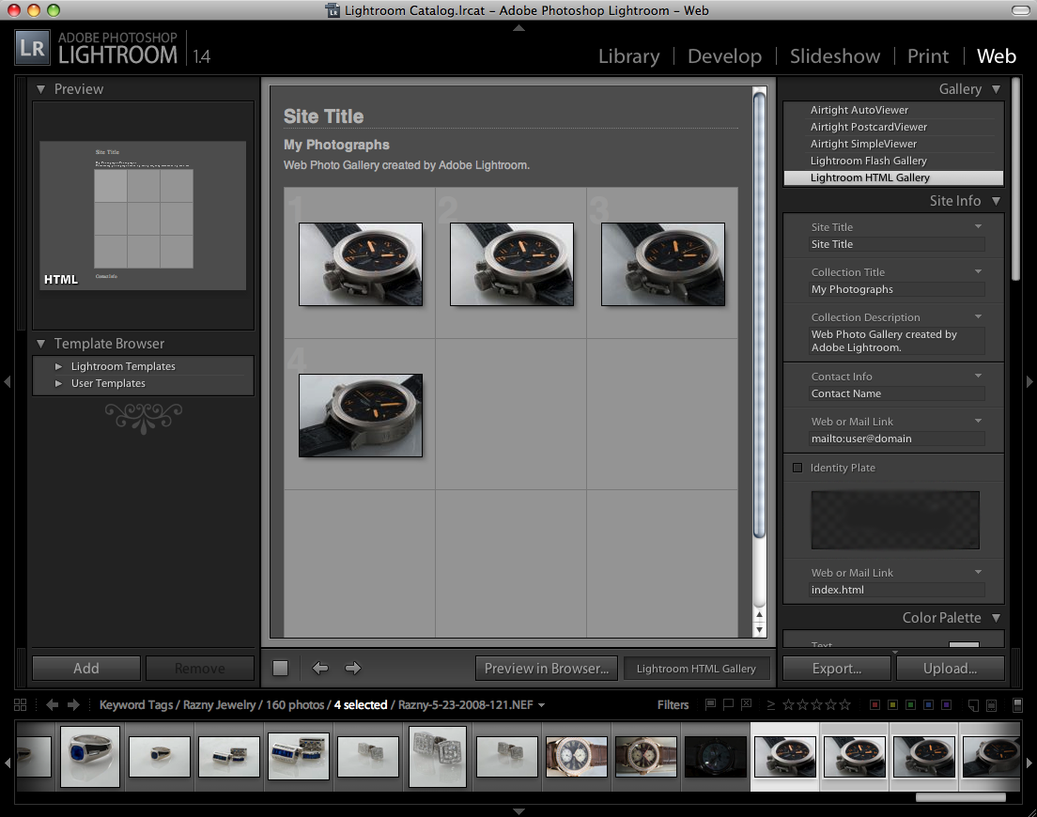Image resolution: width=1037 pixels, height=817 pixels.
Task: Click the stop preview square button
Action: (281, 669)
